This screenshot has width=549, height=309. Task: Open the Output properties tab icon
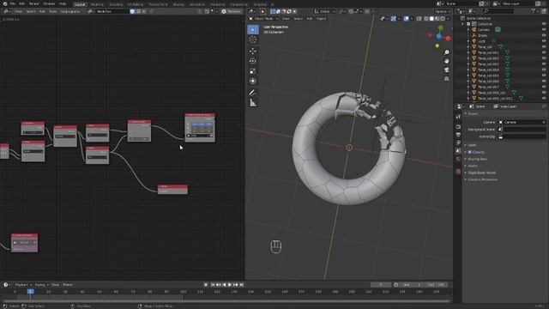point(458,135)
